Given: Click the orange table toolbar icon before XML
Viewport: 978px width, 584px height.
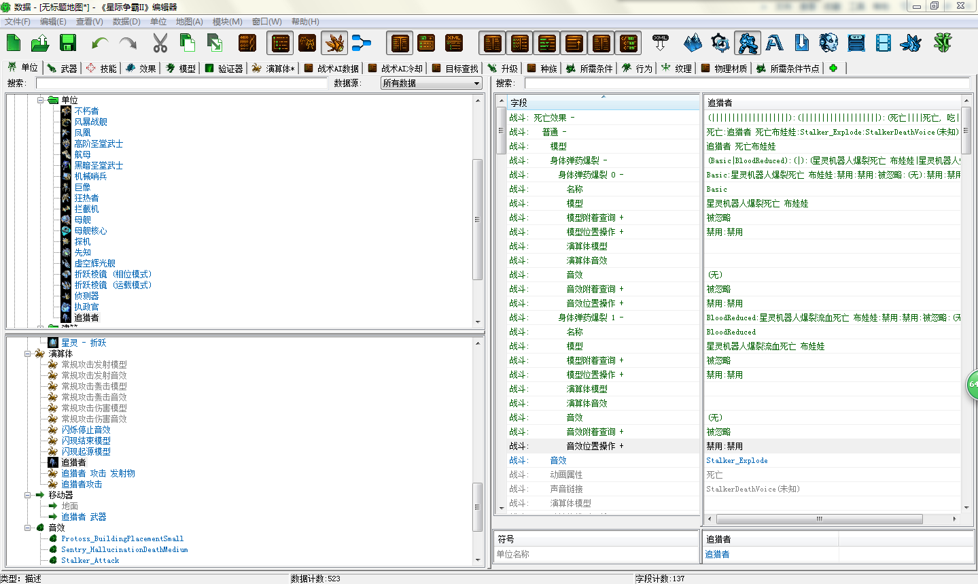Looking at the screenshot, I should [x=426, y=44].
